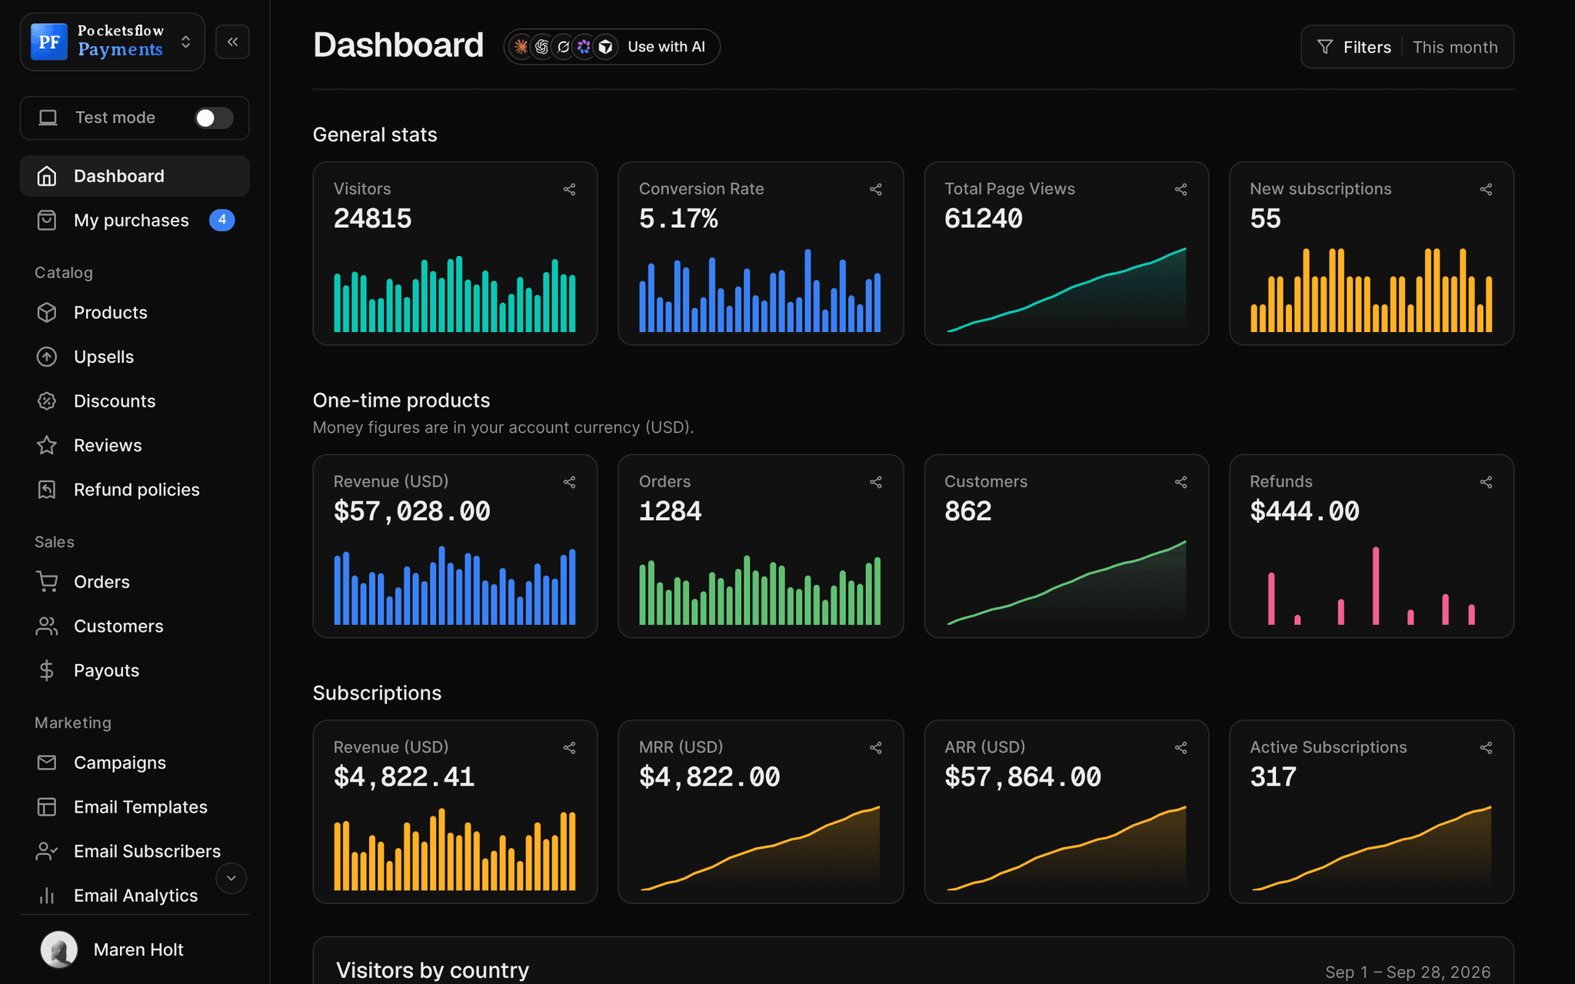Go to Orders under Sales
The height and width of the screenshot is (984, 1575).
tap(135, 582)
